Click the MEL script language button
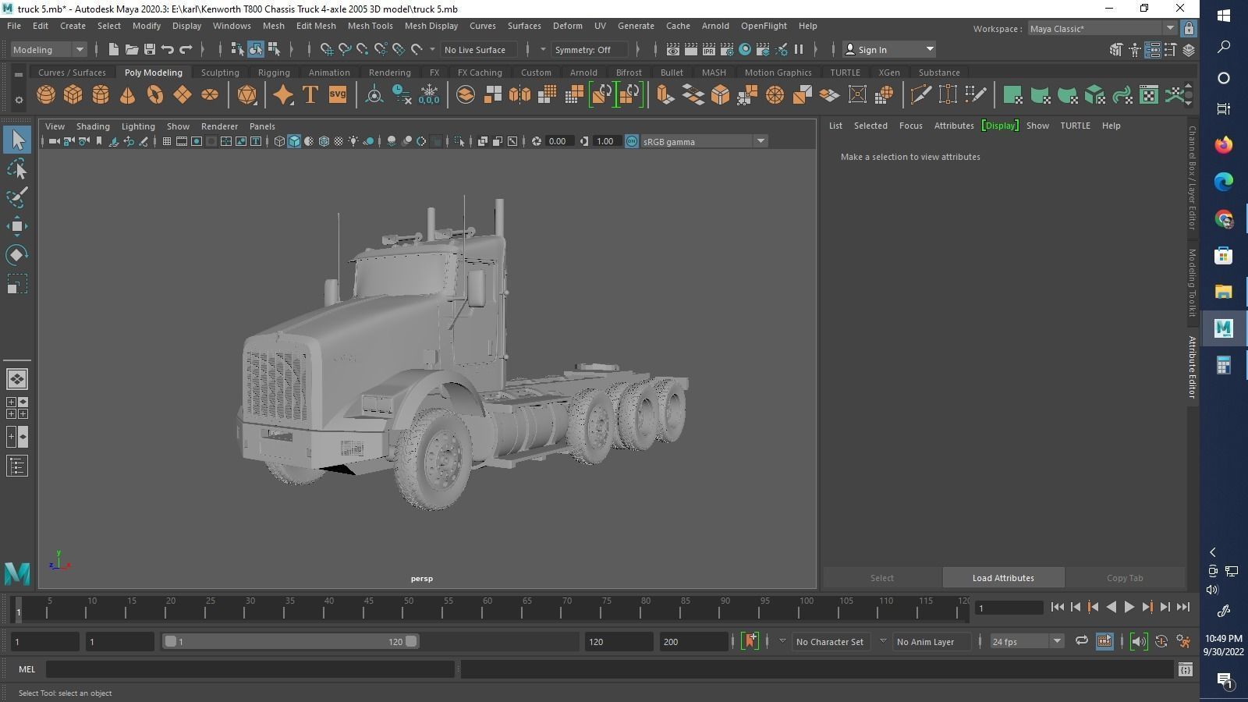Viewport: 1248px width, 702px height. tap(27, 669)
